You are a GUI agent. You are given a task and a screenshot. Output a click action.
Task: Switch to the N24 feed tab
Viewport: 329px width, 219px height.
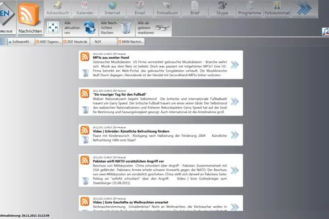click(x=104, y=41)
